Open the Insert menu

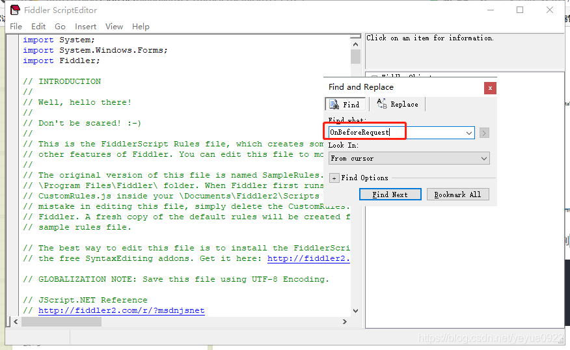[85, 27]
